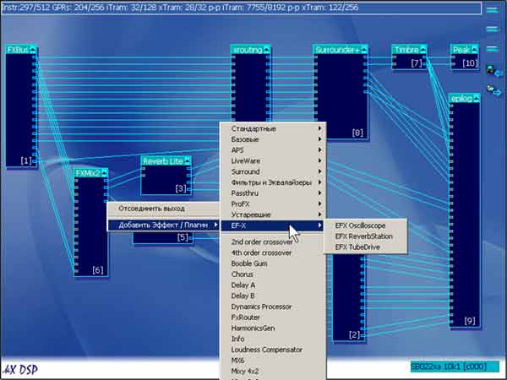The height and width of the screenshot is (380, 507).
Task: Click the Timbre block's title arrow icon
Action: pyautogui.click(x=422, y=50)
